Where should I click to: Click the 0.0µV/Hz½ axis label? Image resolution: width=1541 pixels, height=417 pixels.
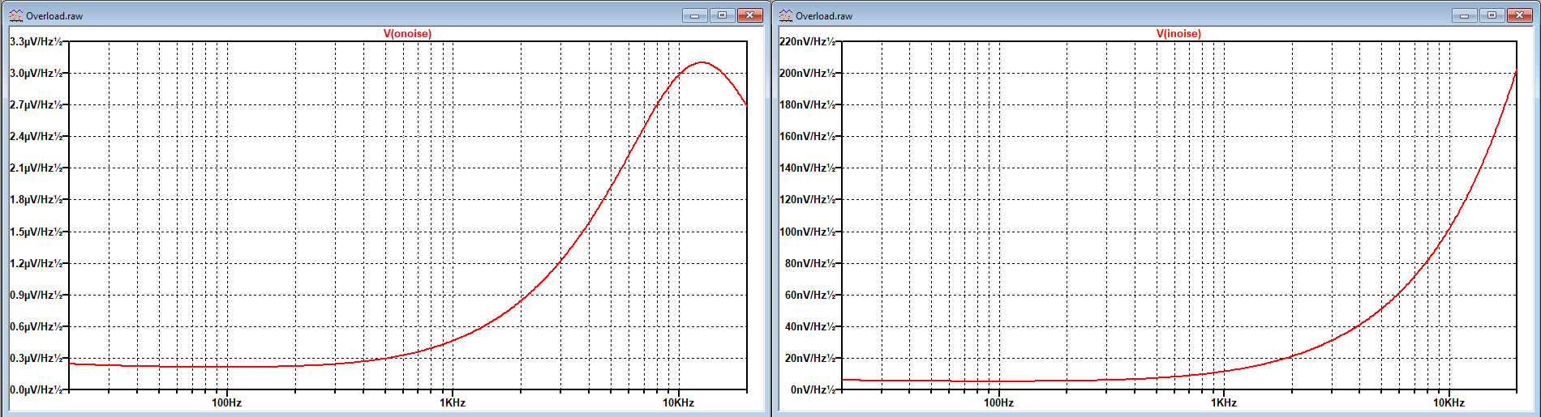pyautogui.click(x=36, y=389)
